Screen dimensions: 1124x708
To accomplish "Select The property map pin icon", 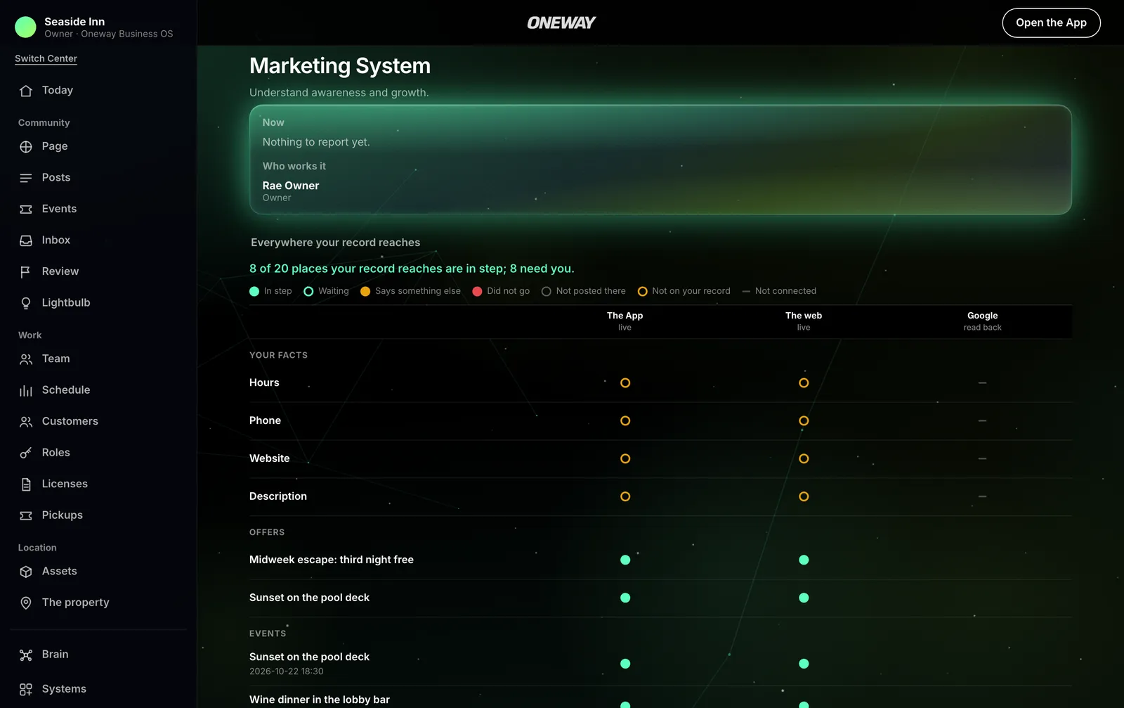I will click(26, 603).
